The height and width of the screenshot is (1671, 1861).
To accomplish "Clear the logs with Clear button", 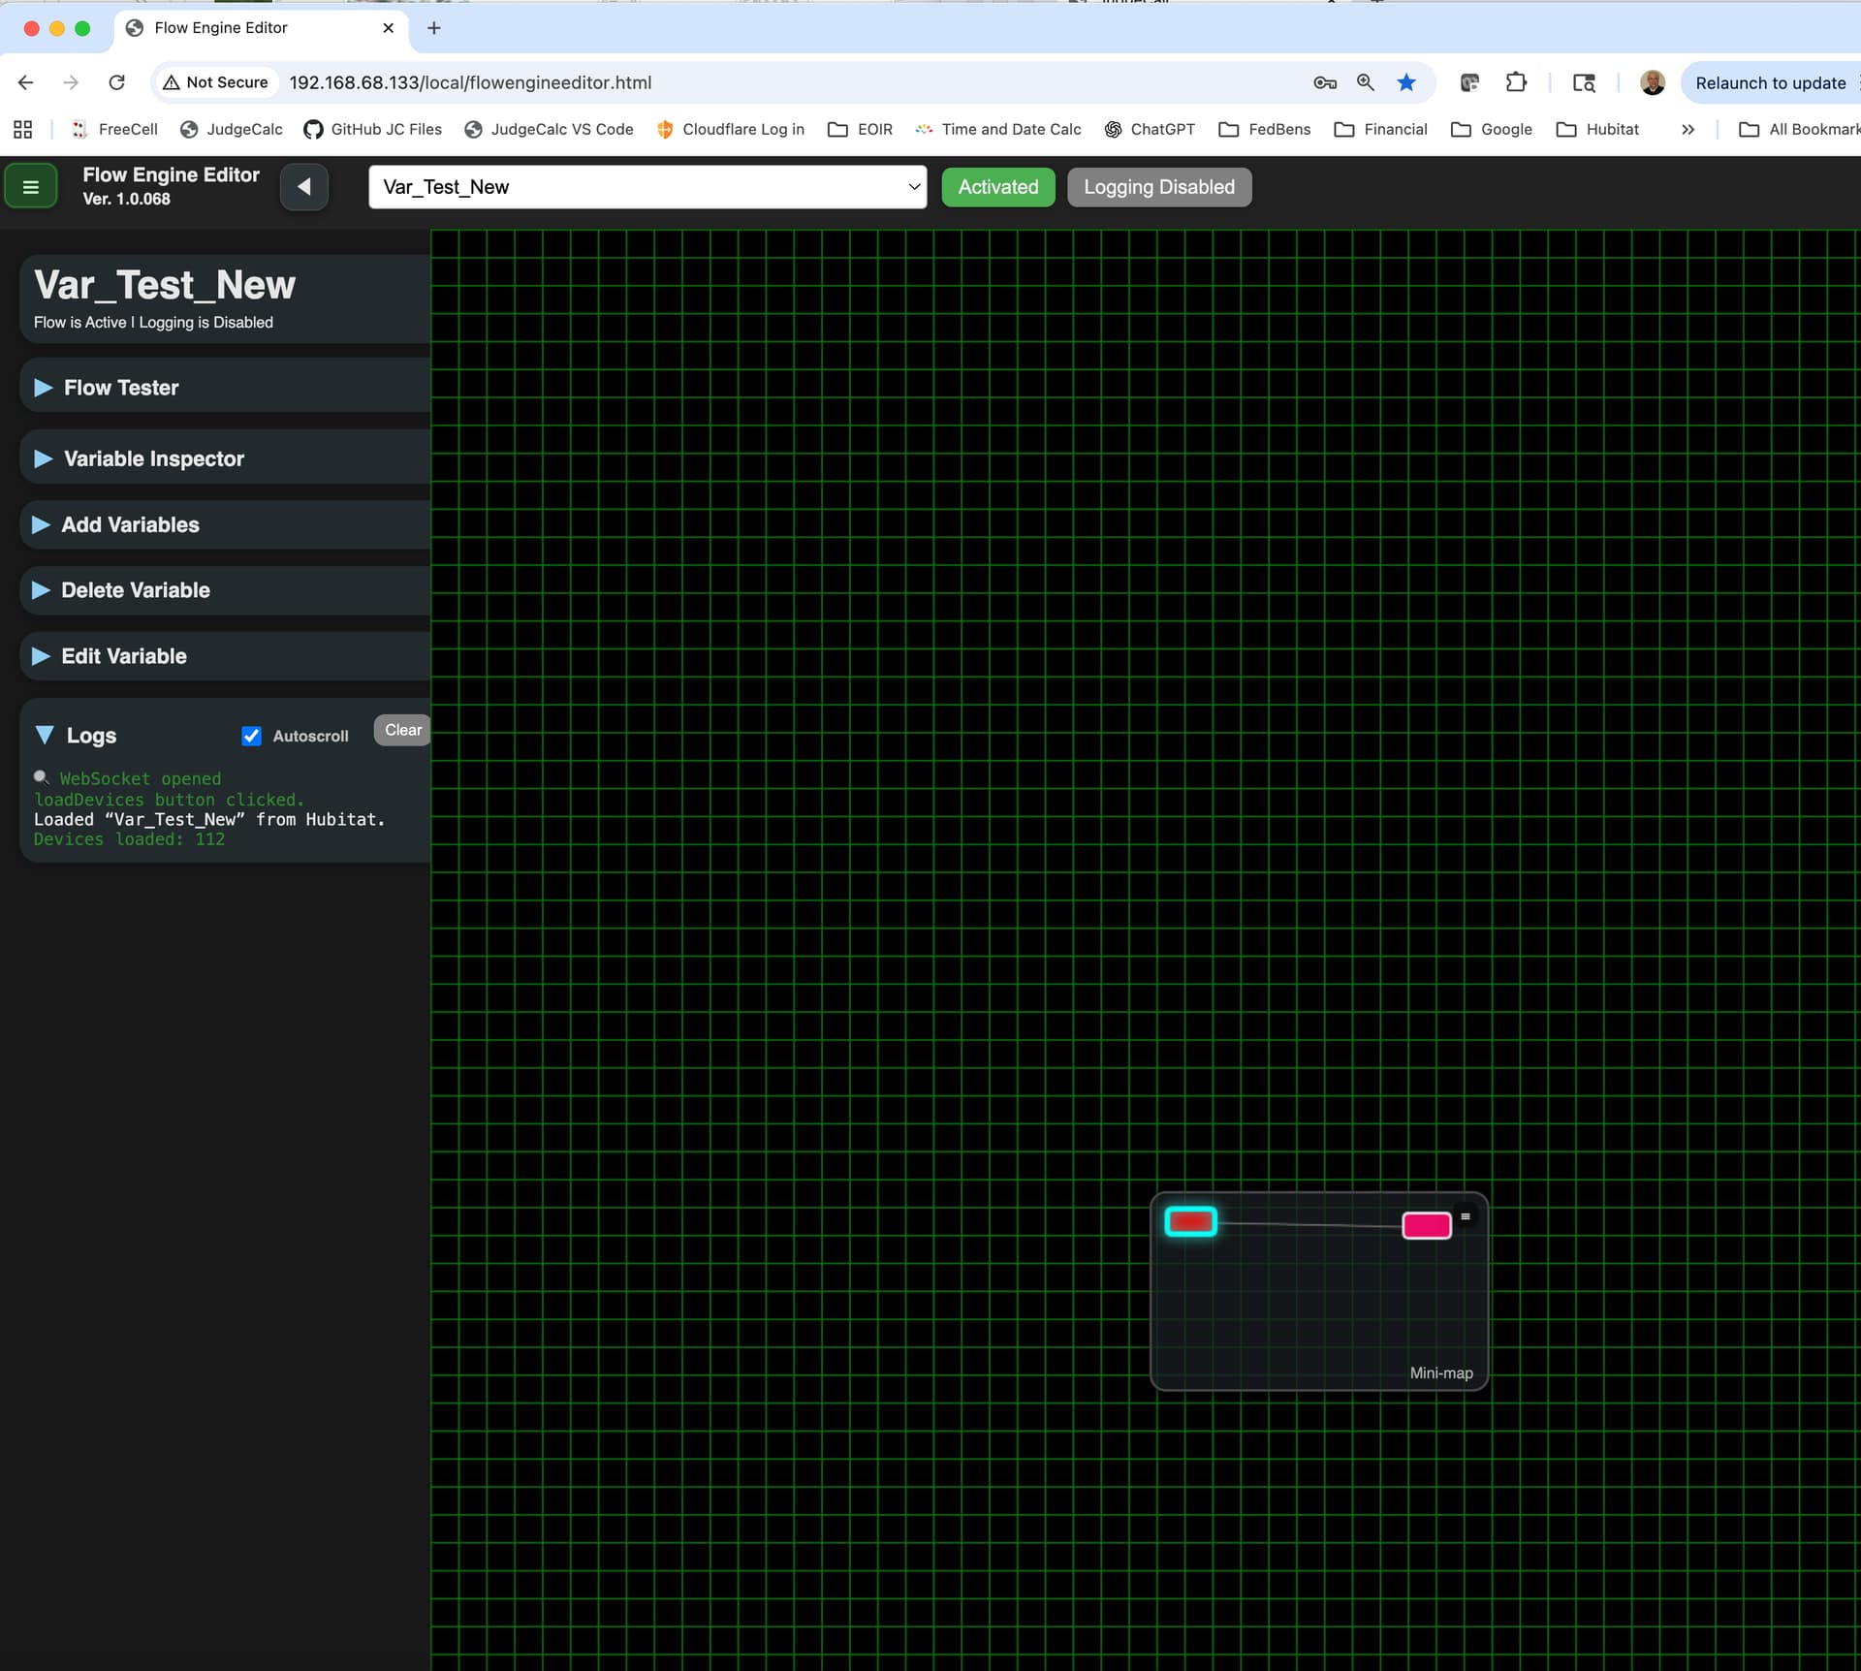I will click(402, 730).
